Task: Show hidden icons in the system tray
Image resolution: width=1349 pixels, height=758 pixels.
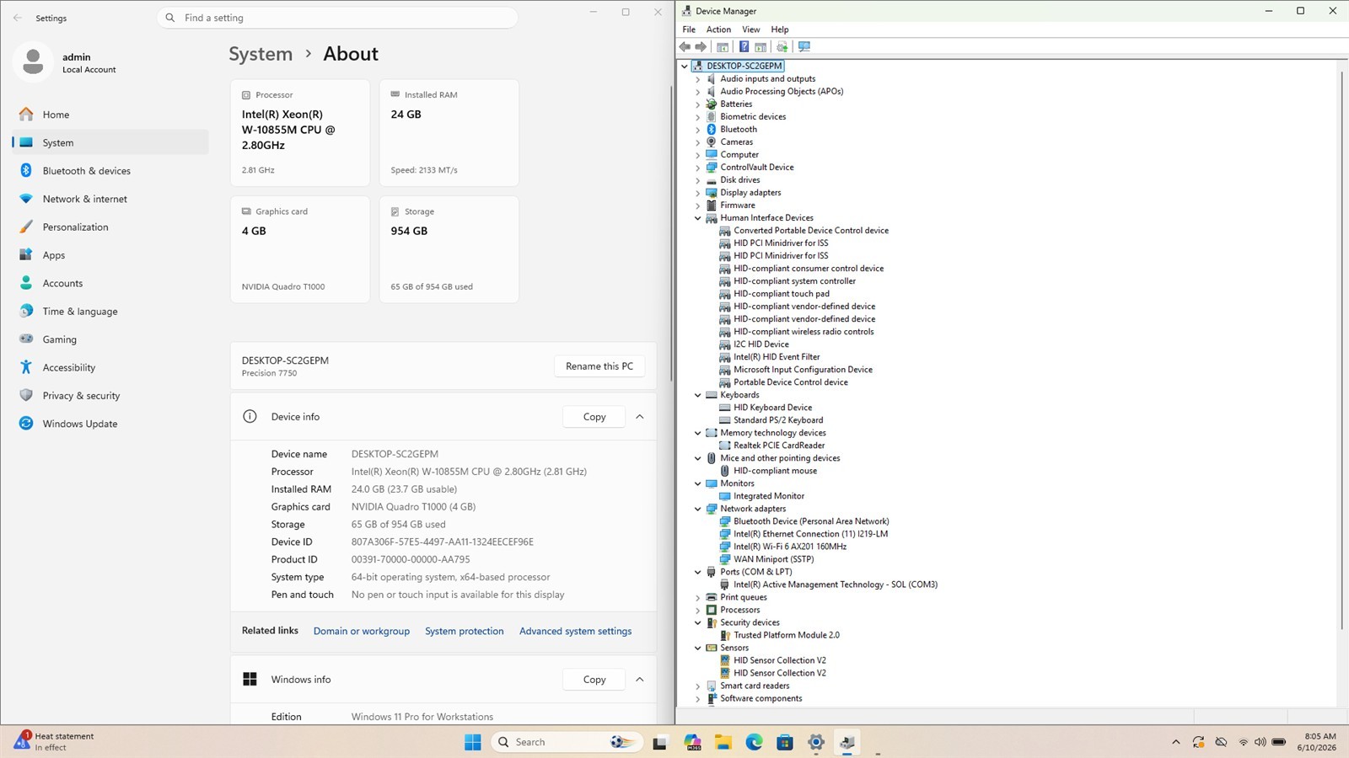Action: (x=1176, y=742)
